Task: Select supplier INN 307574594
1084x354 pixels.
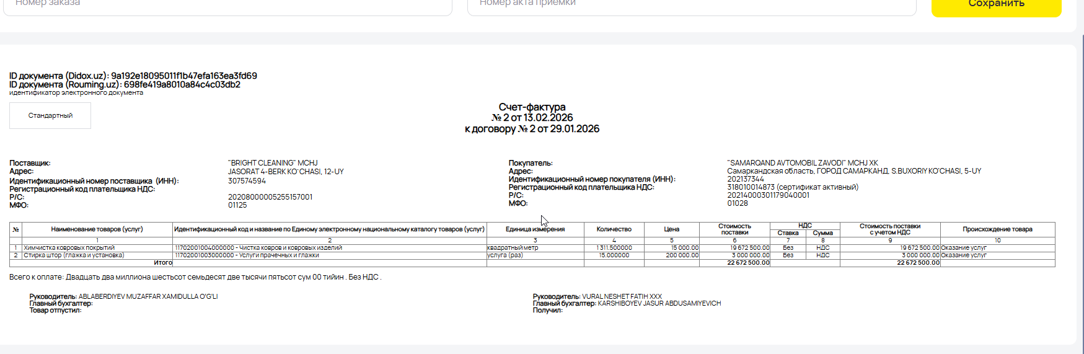Action: [x=247, y=181]
